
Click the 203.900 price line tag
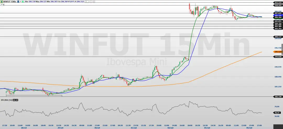(277, 25)
